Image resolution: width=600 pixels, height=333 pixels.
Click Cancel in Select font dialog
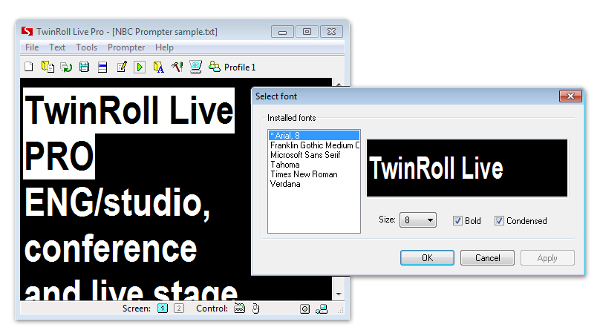click(487, 258)
